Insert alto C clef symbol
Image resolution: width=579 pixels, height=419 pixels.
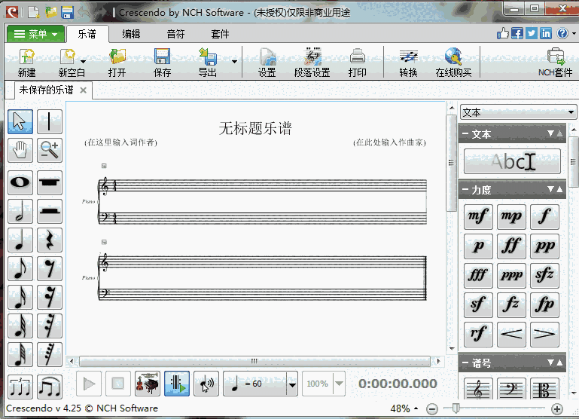point(544,389)
